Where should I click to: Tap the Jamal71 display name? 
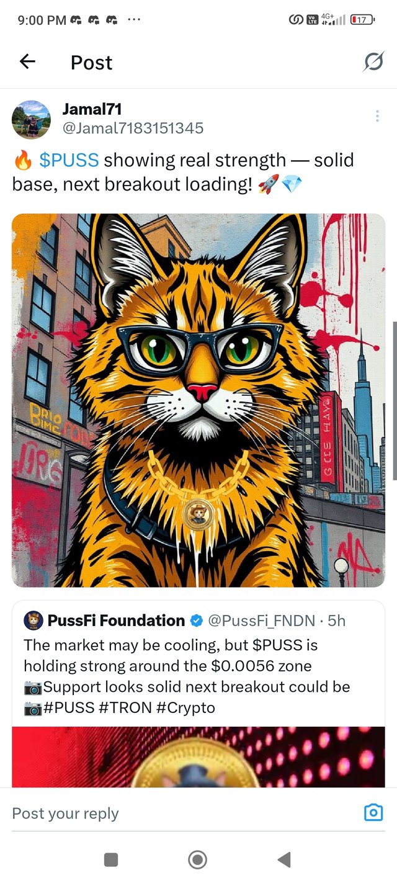(x=92, y=109)
